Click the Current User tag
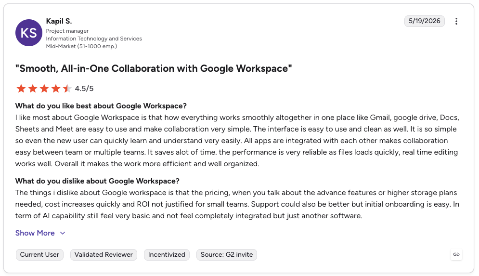 pos(39,255)
